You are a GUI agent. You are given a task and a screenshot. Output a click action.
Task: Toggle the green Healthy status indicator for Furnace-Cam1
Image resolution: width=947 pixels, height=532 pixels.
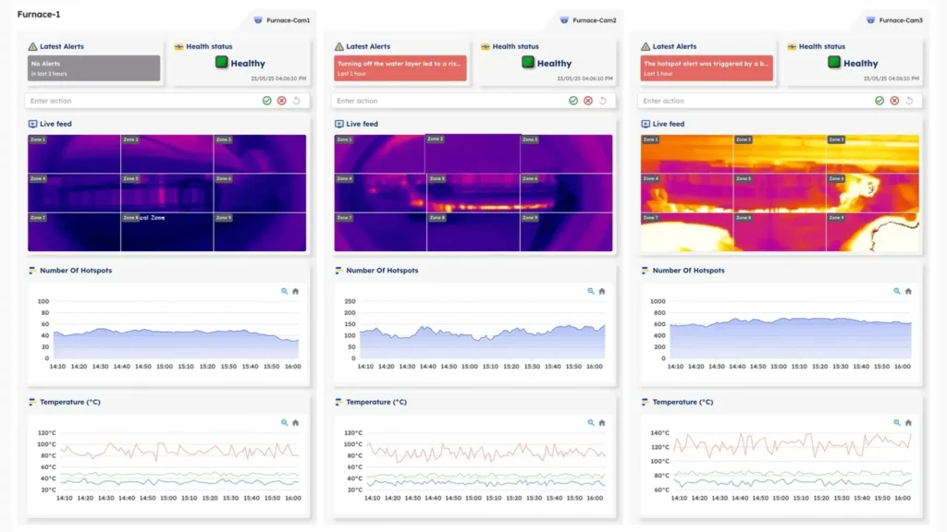pos(219,62)
